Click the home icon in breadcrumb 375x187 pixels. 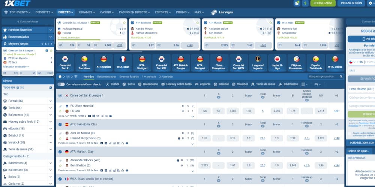pyautogui.click(x=60, y=77)
